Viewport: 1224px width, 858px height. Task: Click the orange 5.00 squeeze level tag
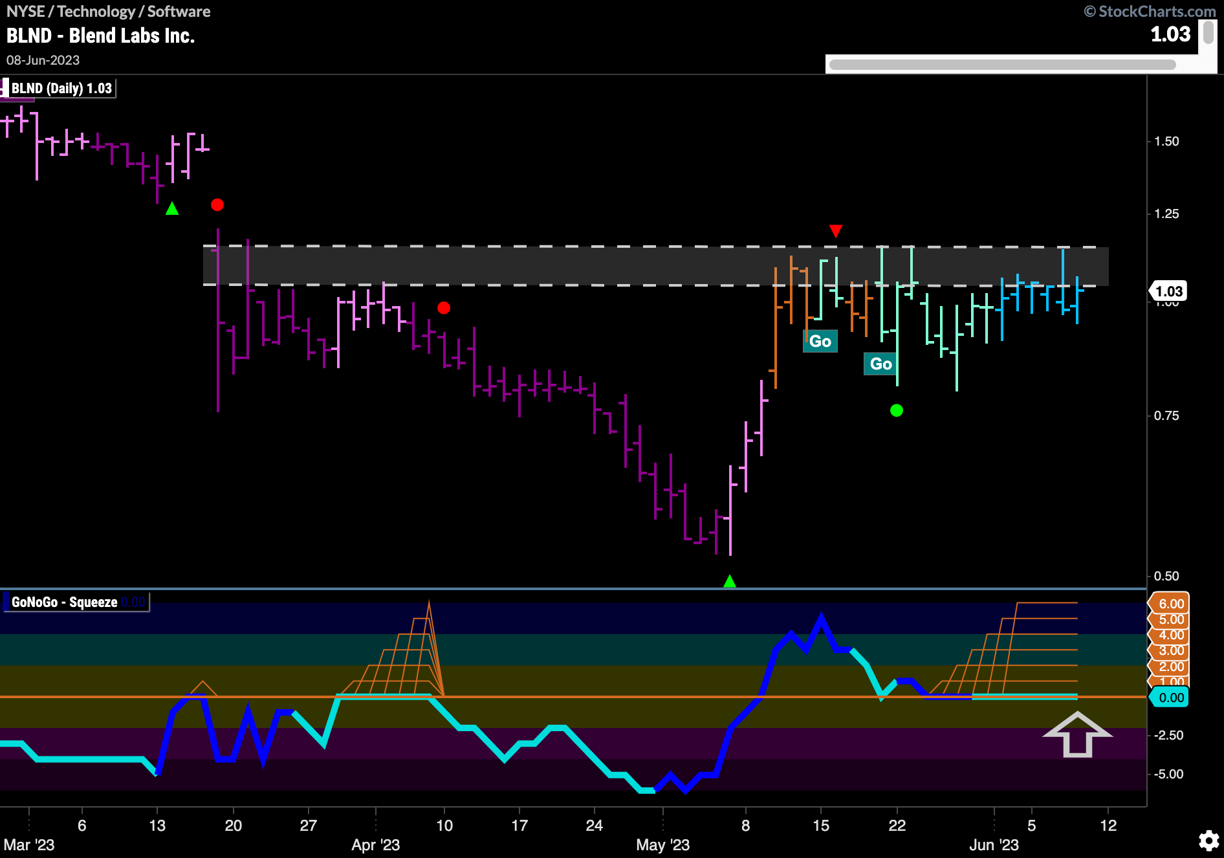[x=1170, y=619]
